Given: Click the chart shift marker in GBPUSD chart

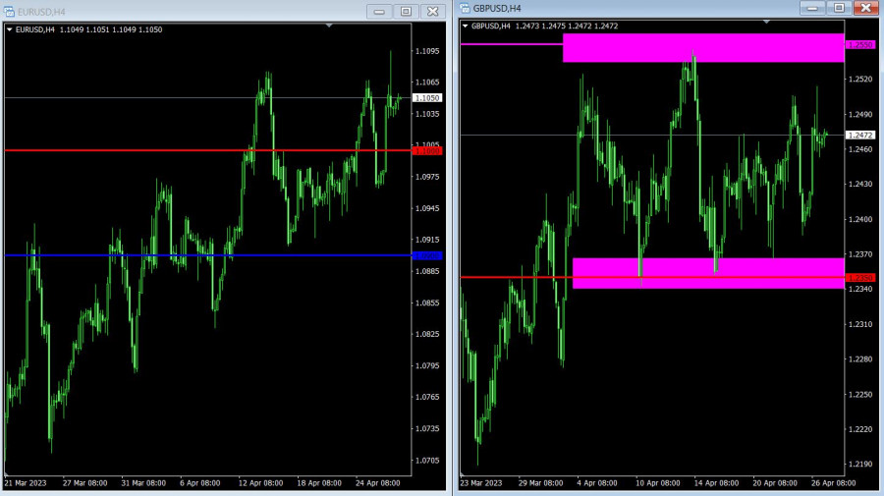Looking at the screenshot, I should [x=766, y=22].
